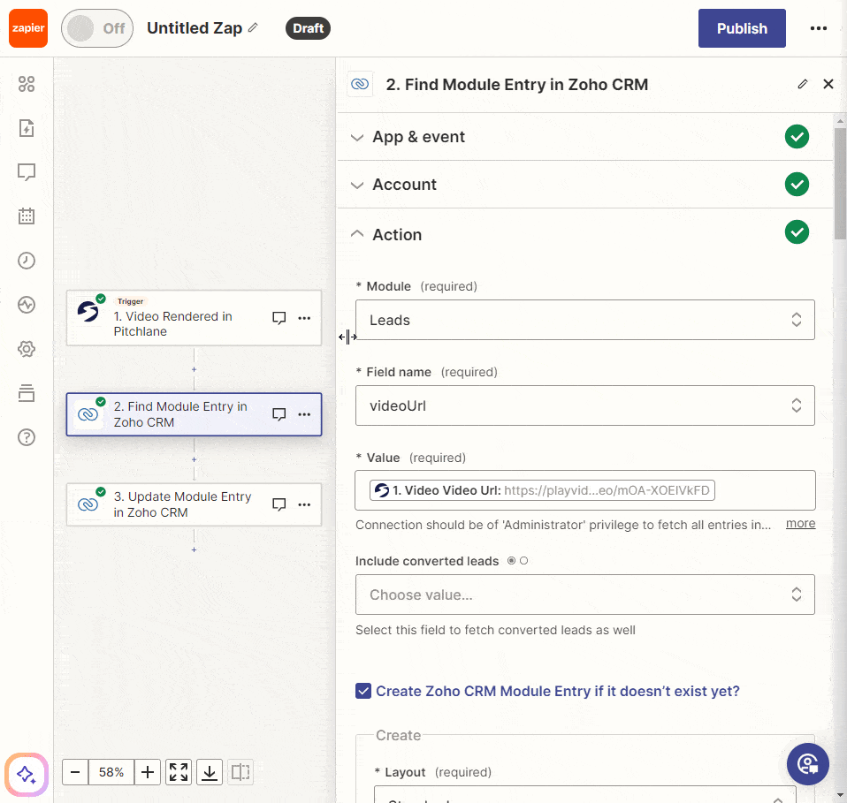The width and height of the screenshot is (847, 803).
Task: Export the Zap with download icon
Action: click(x=210, y=772)
